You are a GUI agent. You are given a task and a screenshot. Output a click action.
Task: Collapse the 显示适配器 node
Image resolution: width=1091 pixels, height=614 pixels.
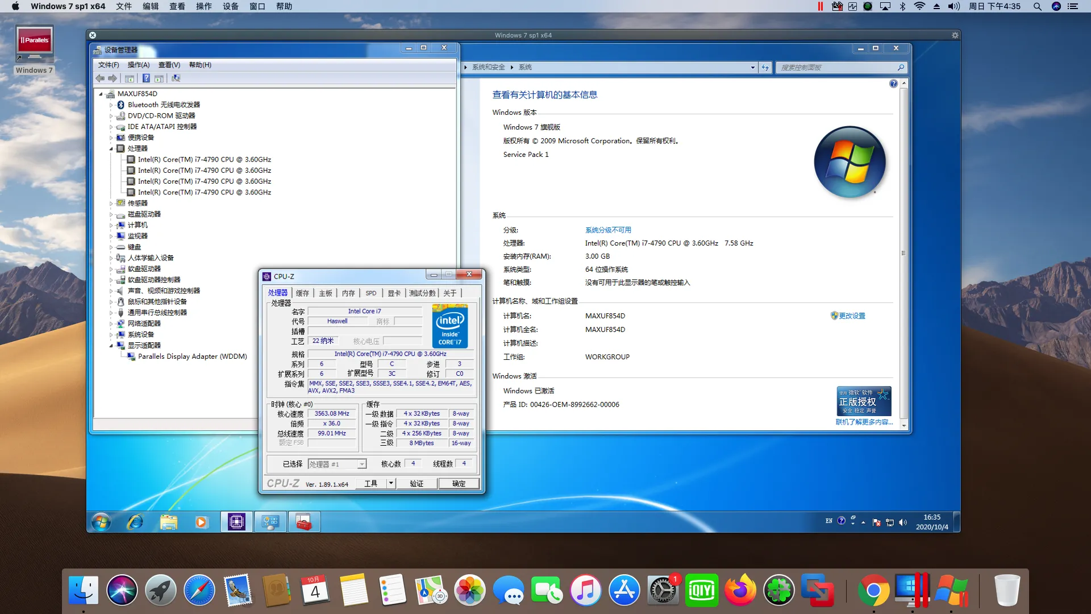111,346
